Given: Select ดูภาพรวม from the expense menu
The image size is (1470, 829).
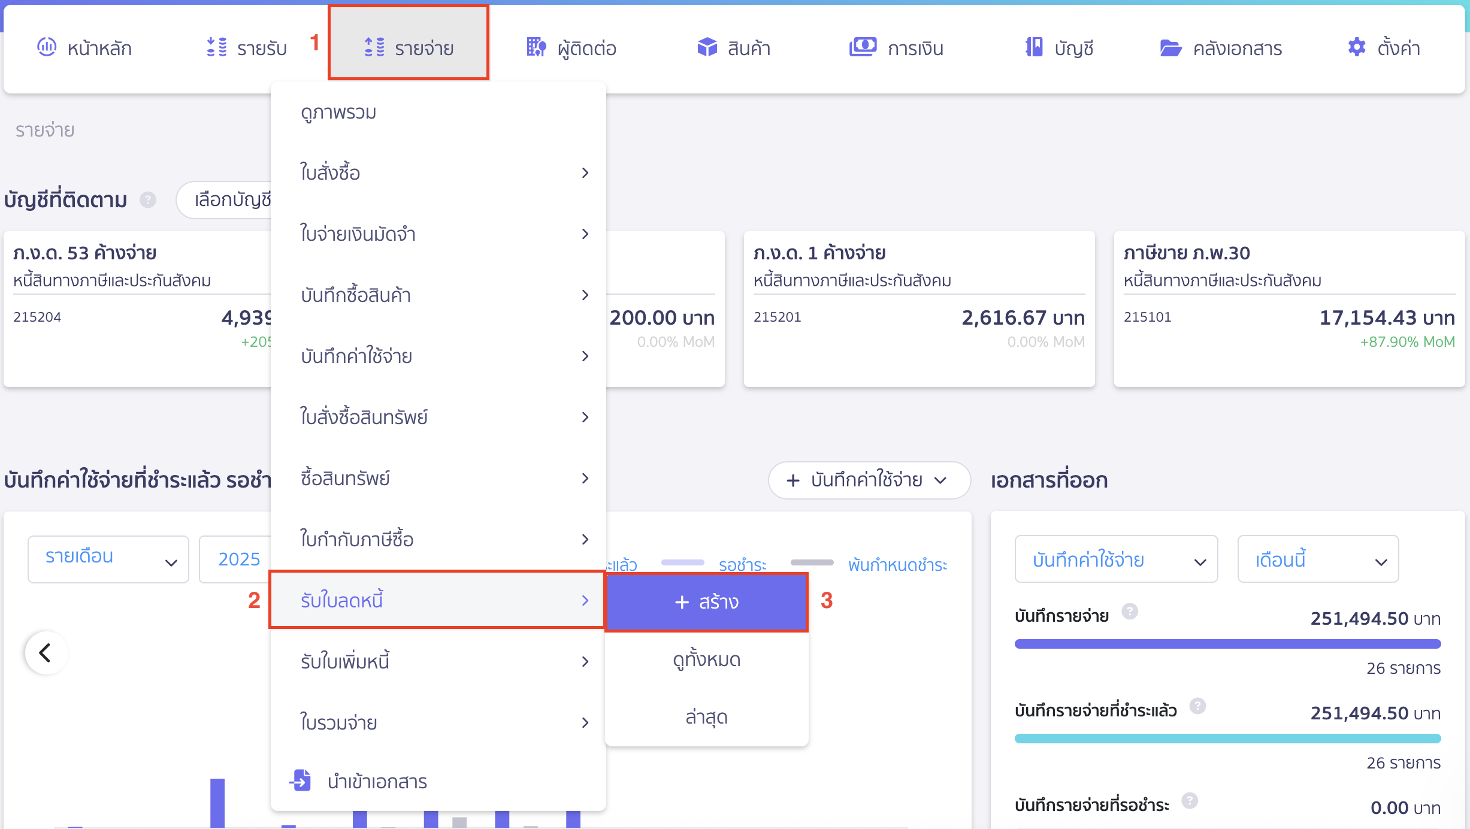Looking at the screenshot, I should (x=438, y=113).
